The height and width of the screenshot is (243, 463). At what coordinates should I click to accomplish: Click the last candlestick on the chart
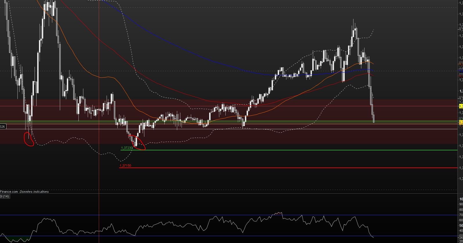pyautogui.click(x=374, y=118)
